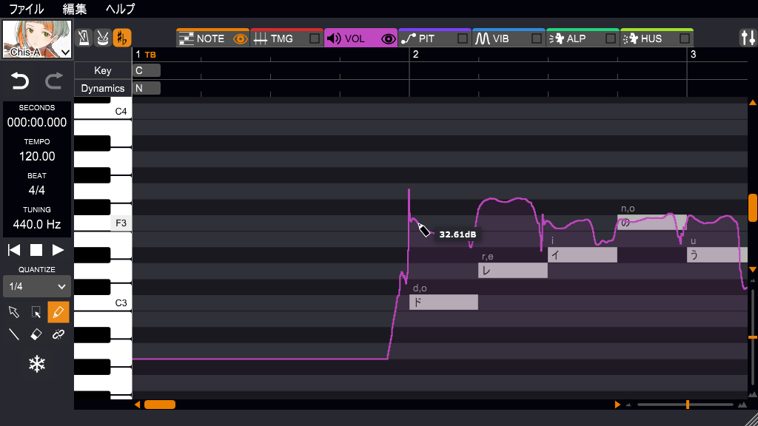Select the Line drawing tool
758x426 pixels.
[13, 334]
